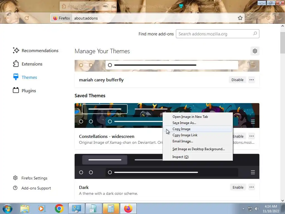Launch Windows Media Player from taskbar
The image size is (285, 214).
pyautogui.click(x=41, y=209)
